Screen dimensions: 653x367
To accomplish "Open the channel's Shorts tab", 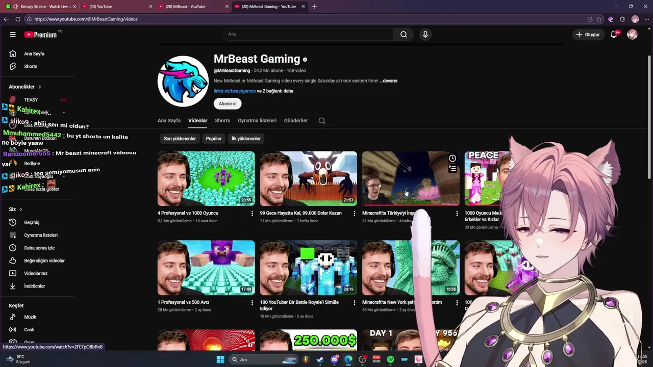I will [222, 121].
